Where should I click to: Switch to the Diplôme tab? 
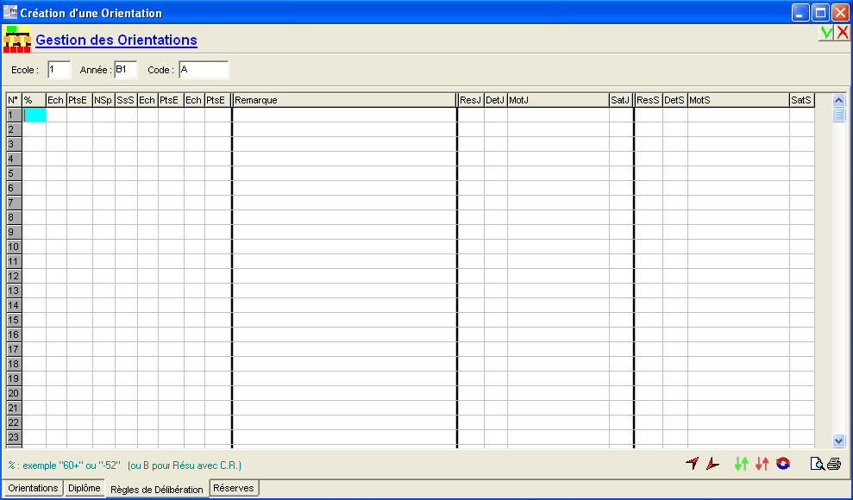pyautogui.click(x=85, y=488)
